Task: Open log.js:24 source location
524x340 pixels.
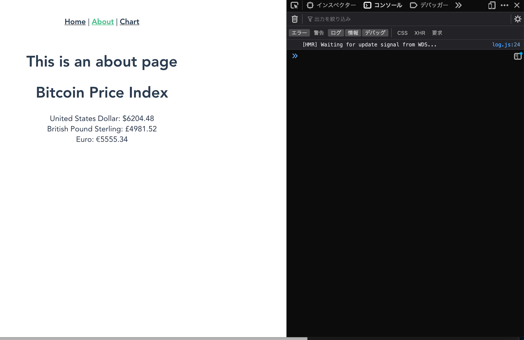Action: [x=506, y=44]
